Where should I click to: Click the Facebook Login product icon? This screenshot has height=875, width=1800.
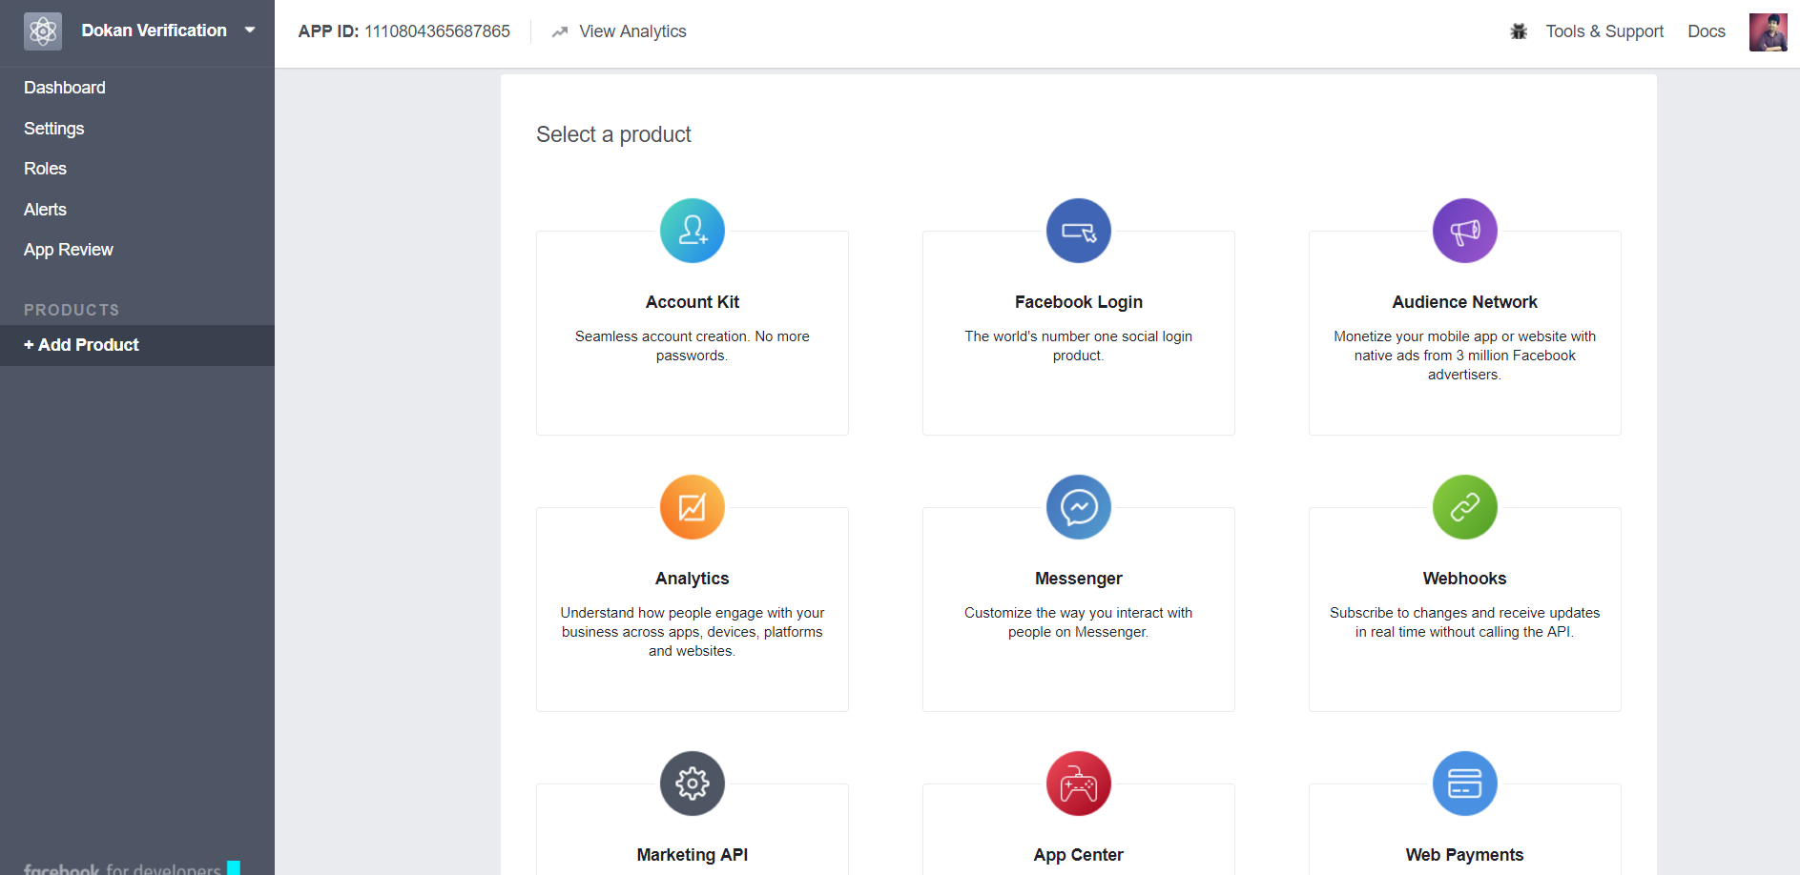point(1079,231)
